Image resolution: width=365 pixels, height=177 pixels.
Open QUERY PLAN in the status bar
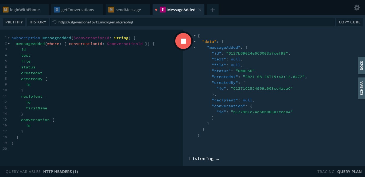(x=350, y=172)
